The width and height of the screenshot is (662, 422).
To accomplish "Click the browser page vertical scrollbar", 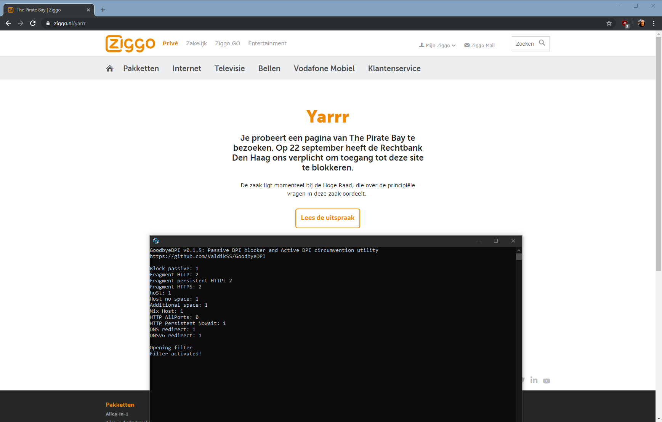I will 659,154.
